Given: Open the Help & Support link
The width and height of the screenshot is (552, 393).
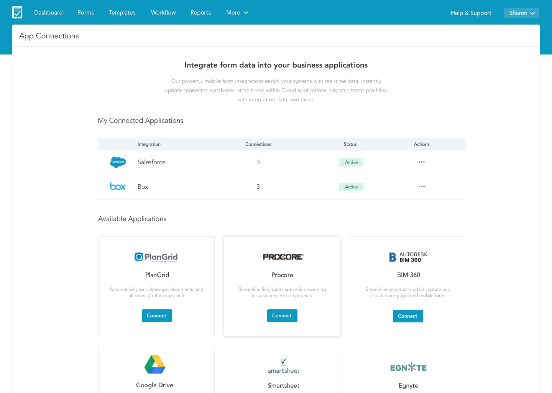Looking at the screenshot, I should 471,13.
